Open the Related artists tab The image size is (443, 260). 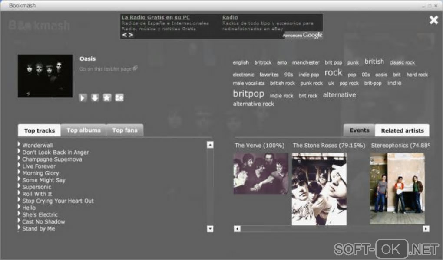pos(402,130)
